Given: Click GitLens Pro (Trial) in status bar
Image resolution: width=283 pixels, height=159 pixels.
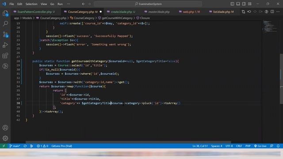Looking at the screenshot, I should [62, 146].
